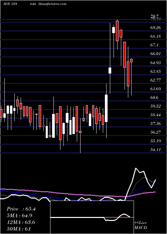The image size is (167, 234).
Task: Click the Price : 65.4 readout
Action: 21,209
